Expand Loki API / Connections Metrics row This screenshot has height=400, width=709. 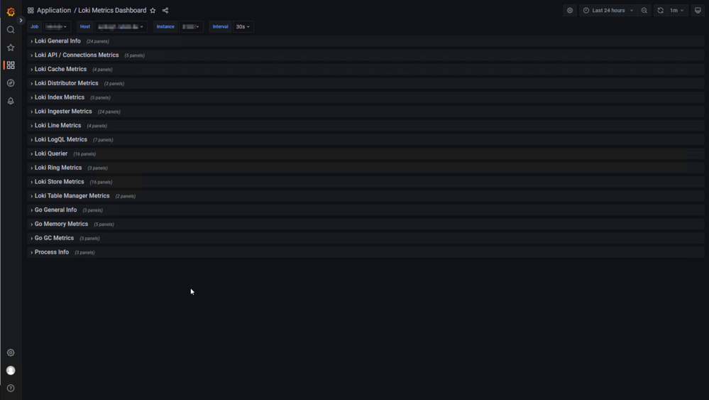click(366, 55)
